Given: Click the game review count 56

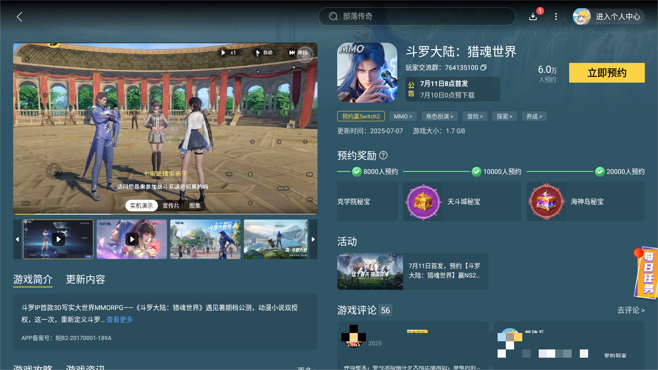Looking at the screenshot, I should click(385, 310).
